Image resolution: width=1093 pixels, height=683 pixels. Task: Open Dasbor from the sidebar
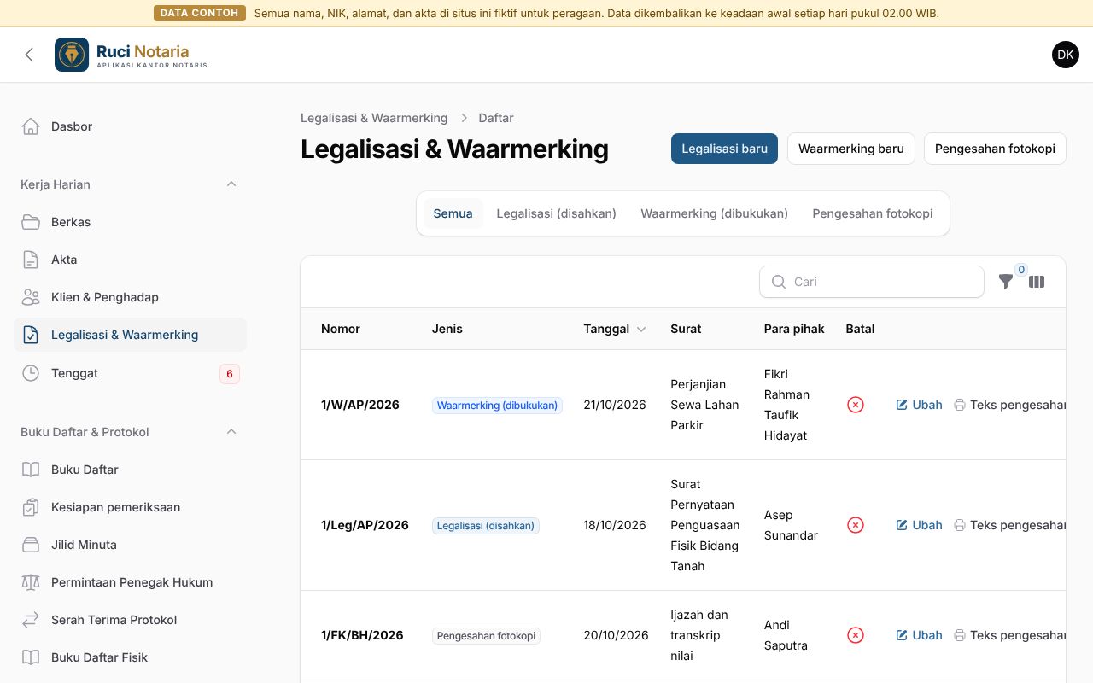pos(130,126)
